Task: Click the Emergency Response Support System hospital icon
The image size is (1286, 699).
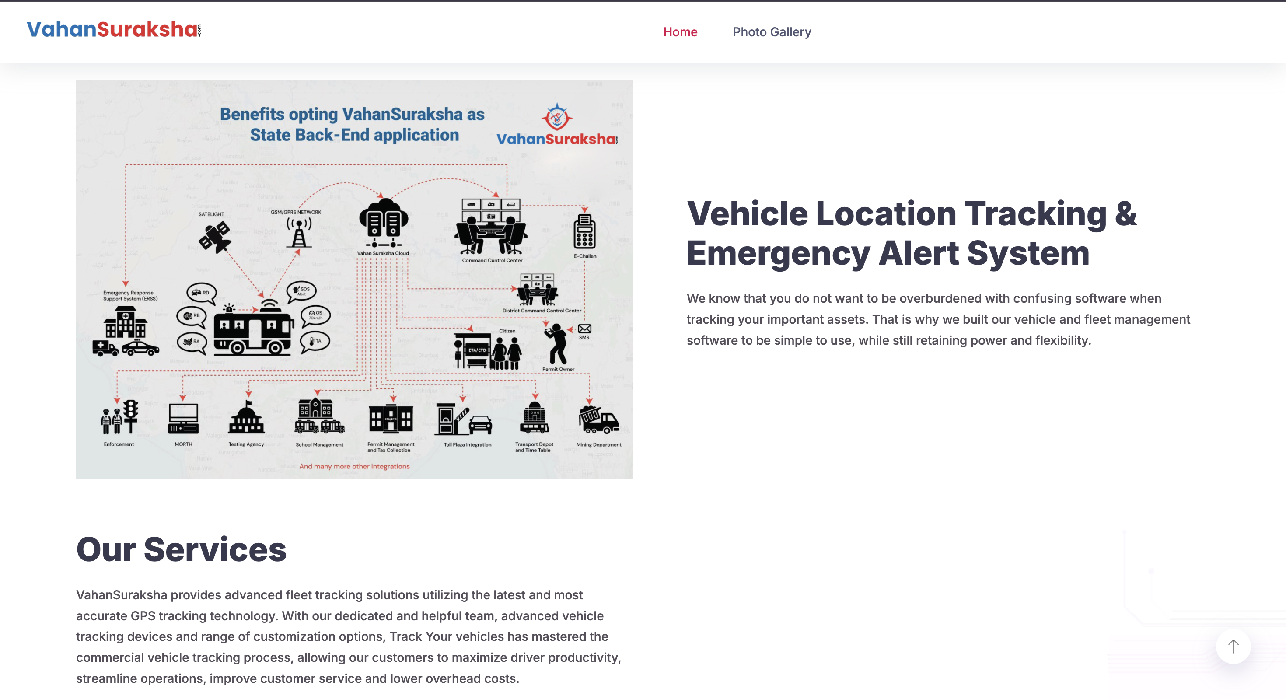Action: 125,331
